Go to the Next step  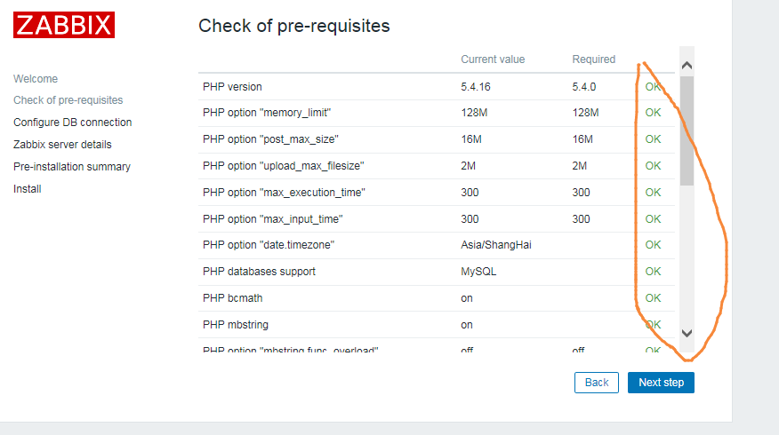(661, 383)
